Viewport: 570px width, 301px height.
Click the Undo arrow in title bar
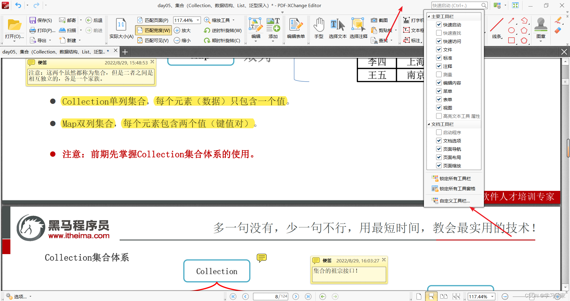(18, 5)
